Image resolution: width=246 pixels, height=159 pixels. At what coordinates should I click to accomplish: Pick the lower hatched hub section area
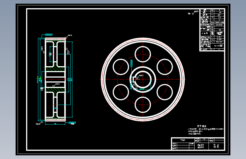pos(55,90)
